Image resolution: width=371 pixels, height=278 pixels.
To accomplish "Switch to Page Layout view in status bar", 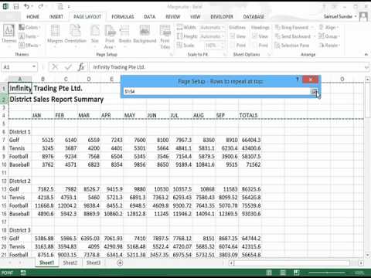I will pyautogui.click(x=283, y=273).
